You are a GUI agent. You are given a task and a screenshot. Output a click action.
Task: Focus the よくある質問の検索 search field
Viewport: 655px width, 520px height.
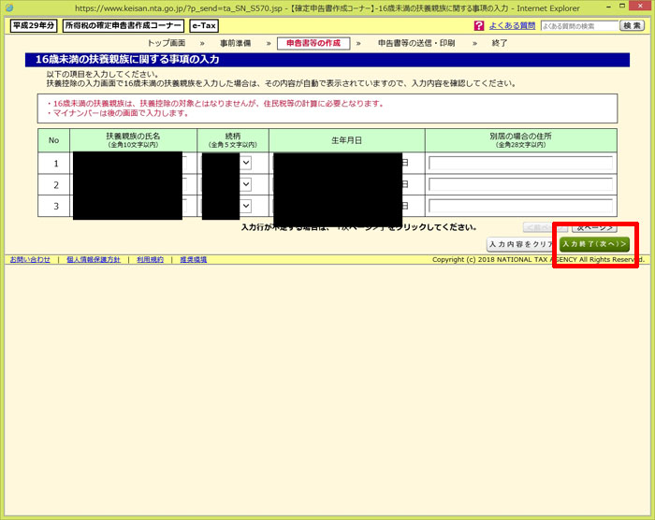(579, 26)
